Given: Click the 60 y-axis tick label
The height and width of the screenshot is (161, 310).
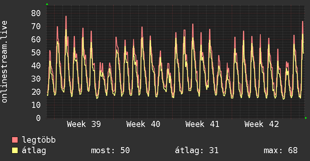Looking at the screenshot, I should pos(36,40).
